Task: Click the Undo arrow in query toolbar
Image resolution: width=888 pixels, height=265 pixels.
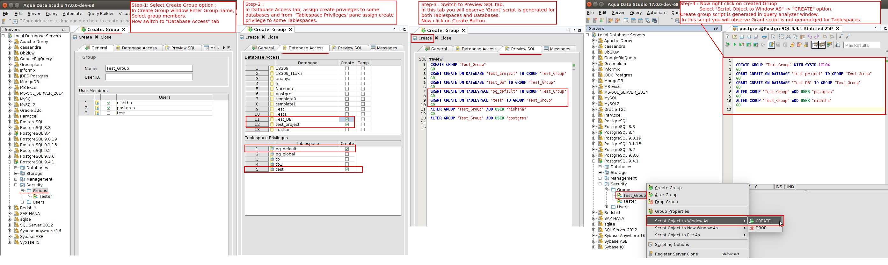Action: click(x=810, y=37)
